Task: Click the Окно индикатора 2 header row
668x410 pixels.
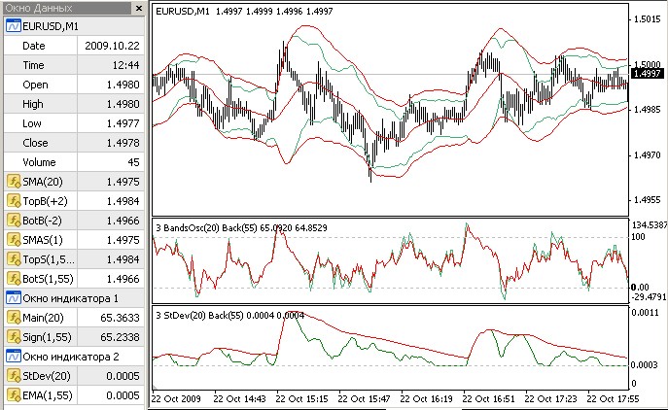Action: tap(68, 356)
